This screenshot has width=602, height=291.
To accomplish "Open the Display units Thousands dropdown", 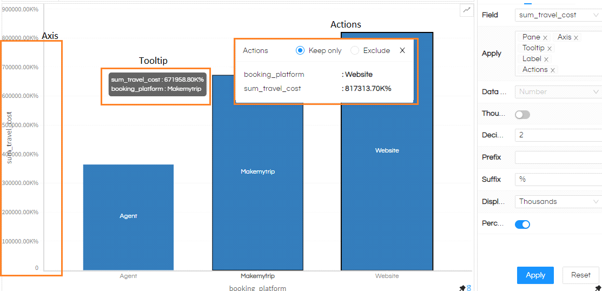I will (x=558, y=202).
